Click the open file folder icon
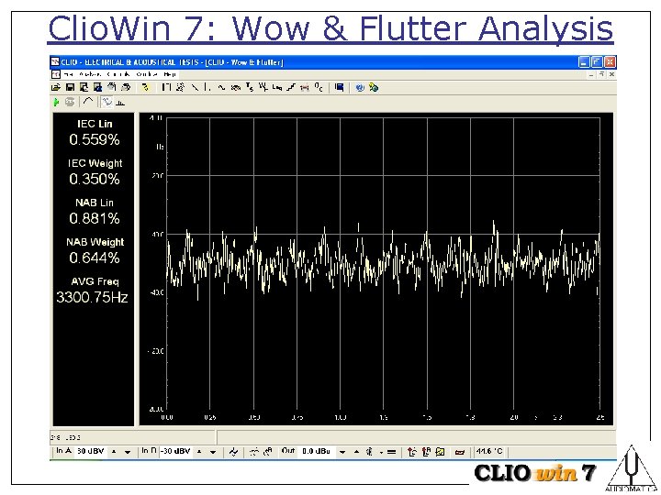Screen dimensions: 661x495 coord(56,88)
